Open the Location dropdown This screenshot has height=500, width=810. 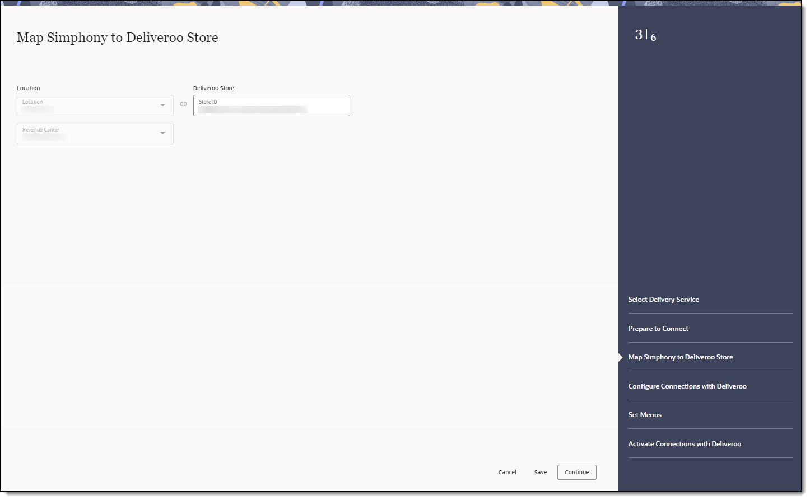[95, 105]
